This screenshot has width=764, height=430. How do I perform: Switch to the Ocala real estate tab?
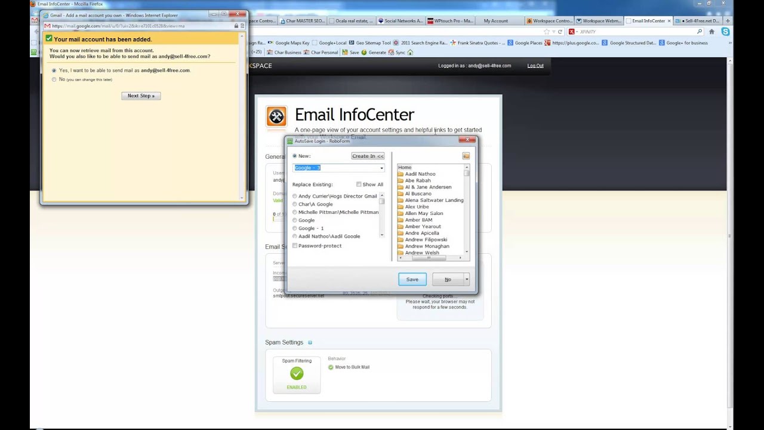(x=351, y=20)
